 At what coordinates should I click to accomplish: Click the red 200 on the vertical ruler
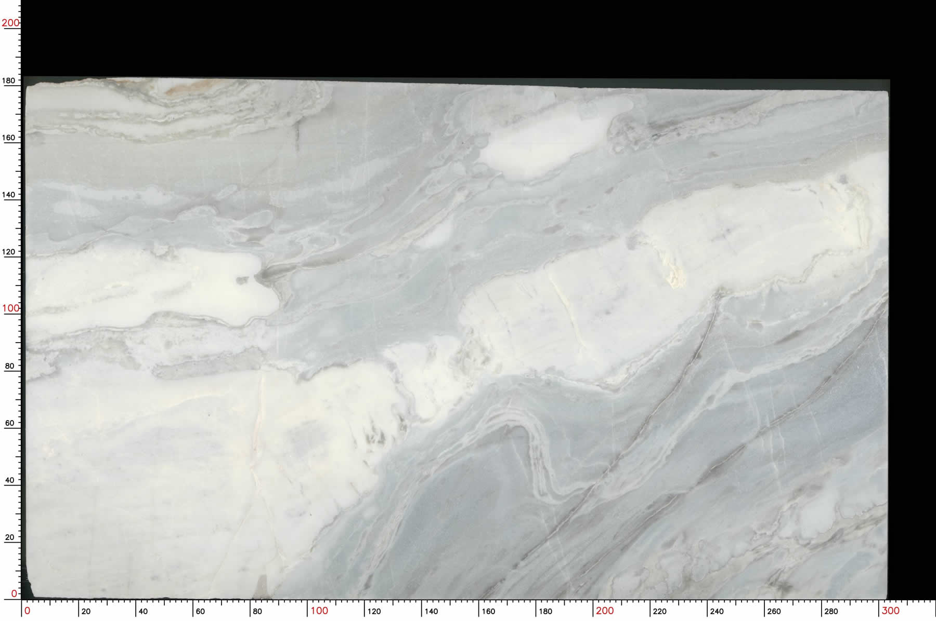coord(10,23)
